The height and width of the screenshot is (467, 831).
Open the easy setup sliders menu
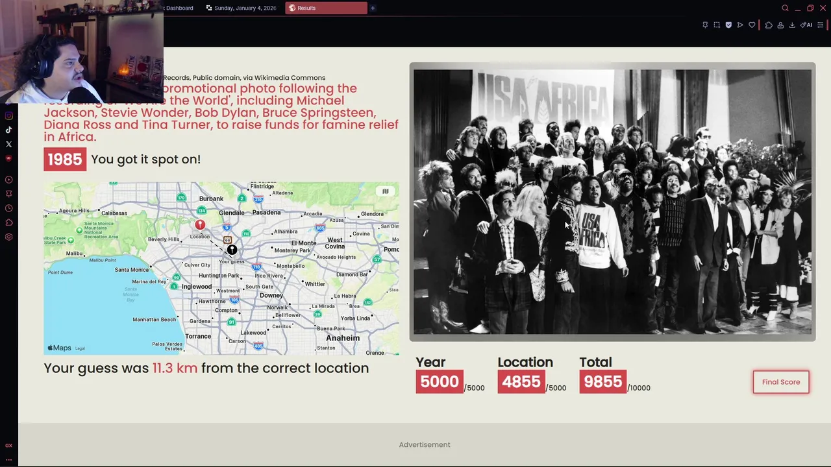(x=821, y=25)
